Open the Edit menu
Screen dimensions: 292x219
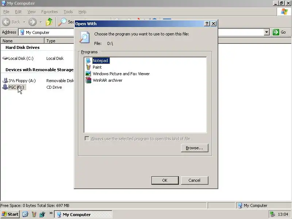pyautogui.click(x=18, y=12)
